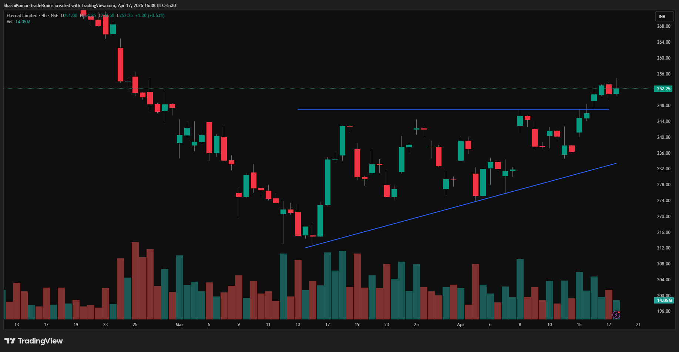
Task: Click the Apr label on time axis
Action: pos(461,325)
